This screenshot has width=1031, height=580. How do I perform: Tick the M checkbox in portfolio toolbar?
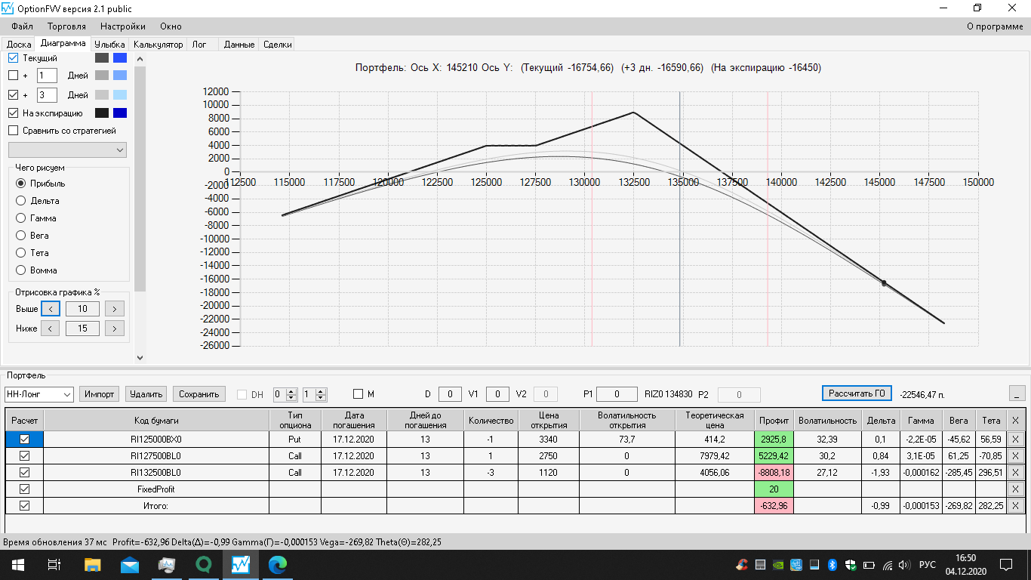359,394
